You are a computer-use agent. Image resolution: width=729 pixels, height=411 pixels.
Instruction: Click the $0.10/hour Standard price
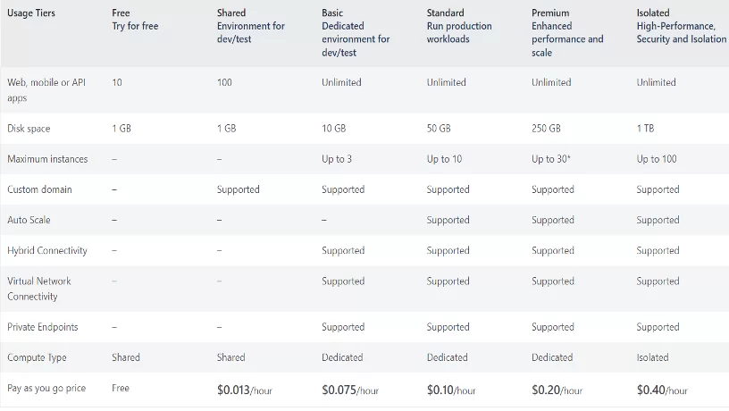[451, 390]
